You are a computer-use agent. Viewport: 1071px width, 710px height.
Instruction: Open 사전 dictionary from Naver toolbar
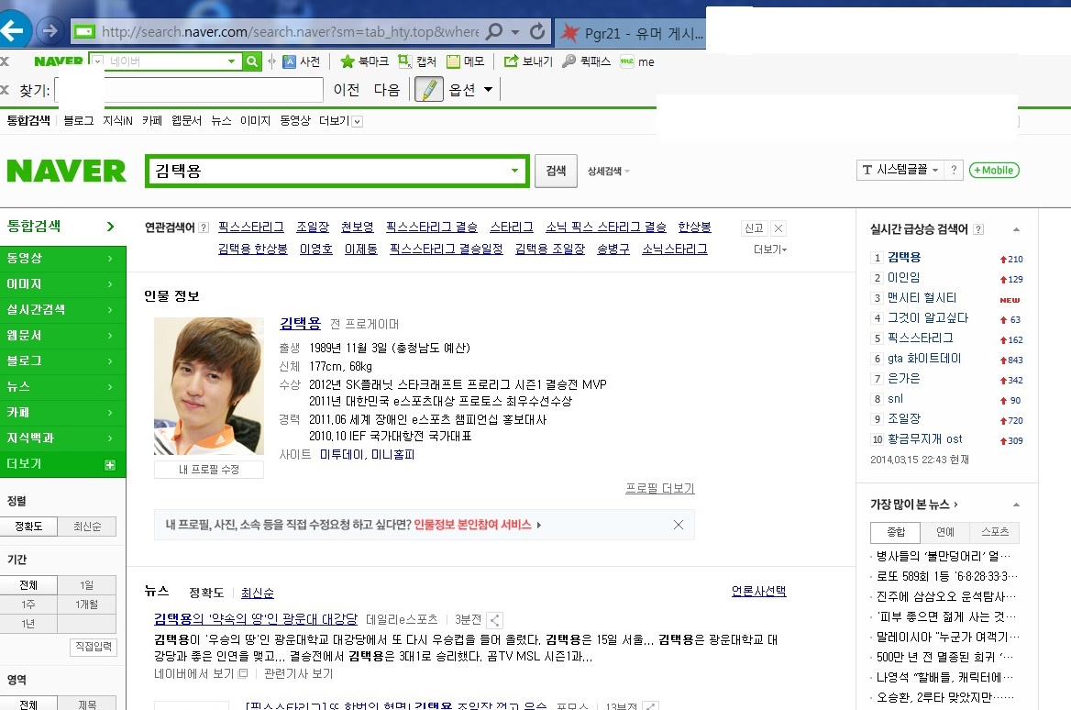301,61
